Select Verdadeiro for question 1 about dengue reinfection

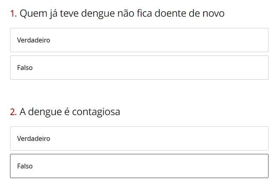(139, 40)
